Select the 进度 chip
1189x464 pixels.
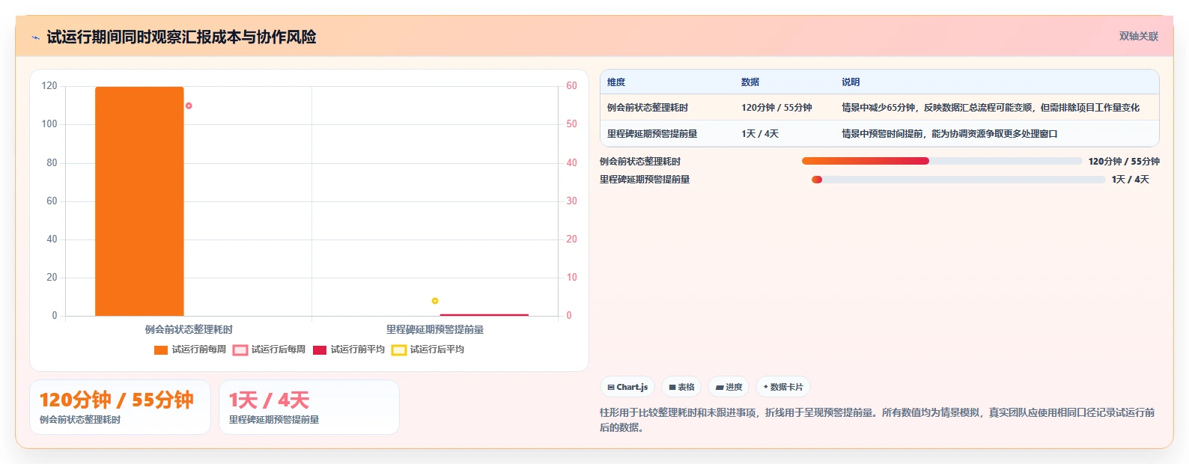pos(729,387)
